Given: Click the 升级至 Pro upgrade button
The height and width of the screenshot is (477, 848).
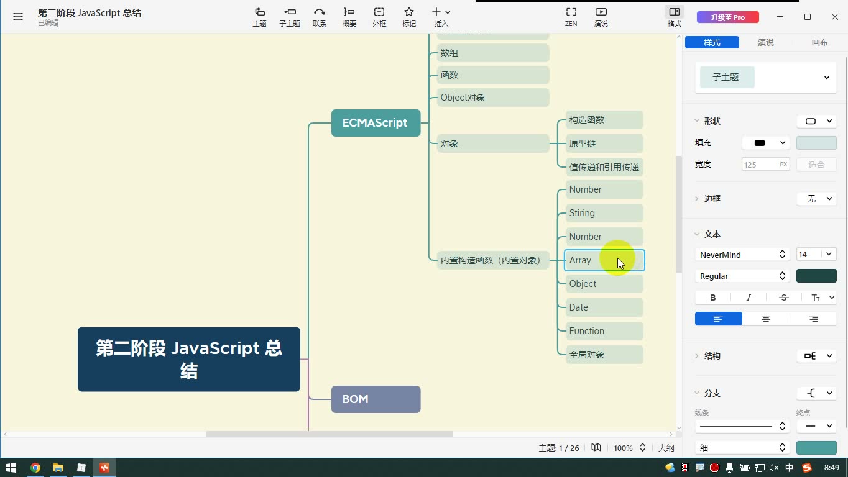Looking at the screenshot, I should [728, 17].
